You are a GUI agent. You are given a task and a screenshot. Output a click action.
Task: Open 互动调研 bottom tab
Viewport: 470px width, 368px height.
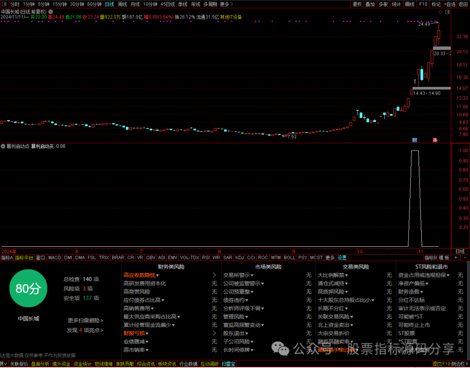pyautogui.click(x=210, y=364)
